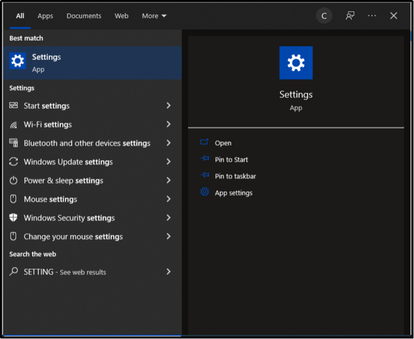Screen dimensions: 414x339
Task: Open the three-dot options menu
Action: [371, 16]
